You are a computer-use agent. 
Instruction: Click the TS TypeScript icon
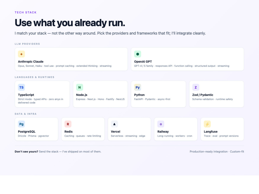pos(21,87)
